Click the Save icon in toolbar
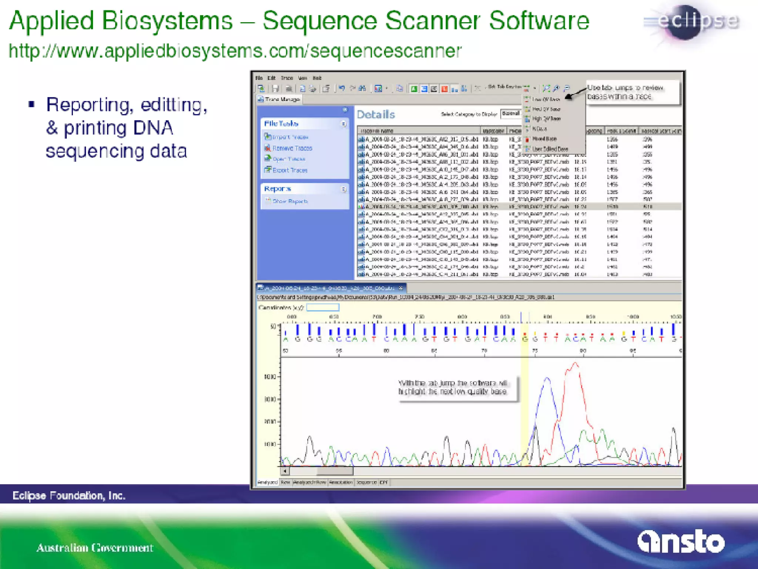This screenshot has height=569, width=758. pos(275,89)
